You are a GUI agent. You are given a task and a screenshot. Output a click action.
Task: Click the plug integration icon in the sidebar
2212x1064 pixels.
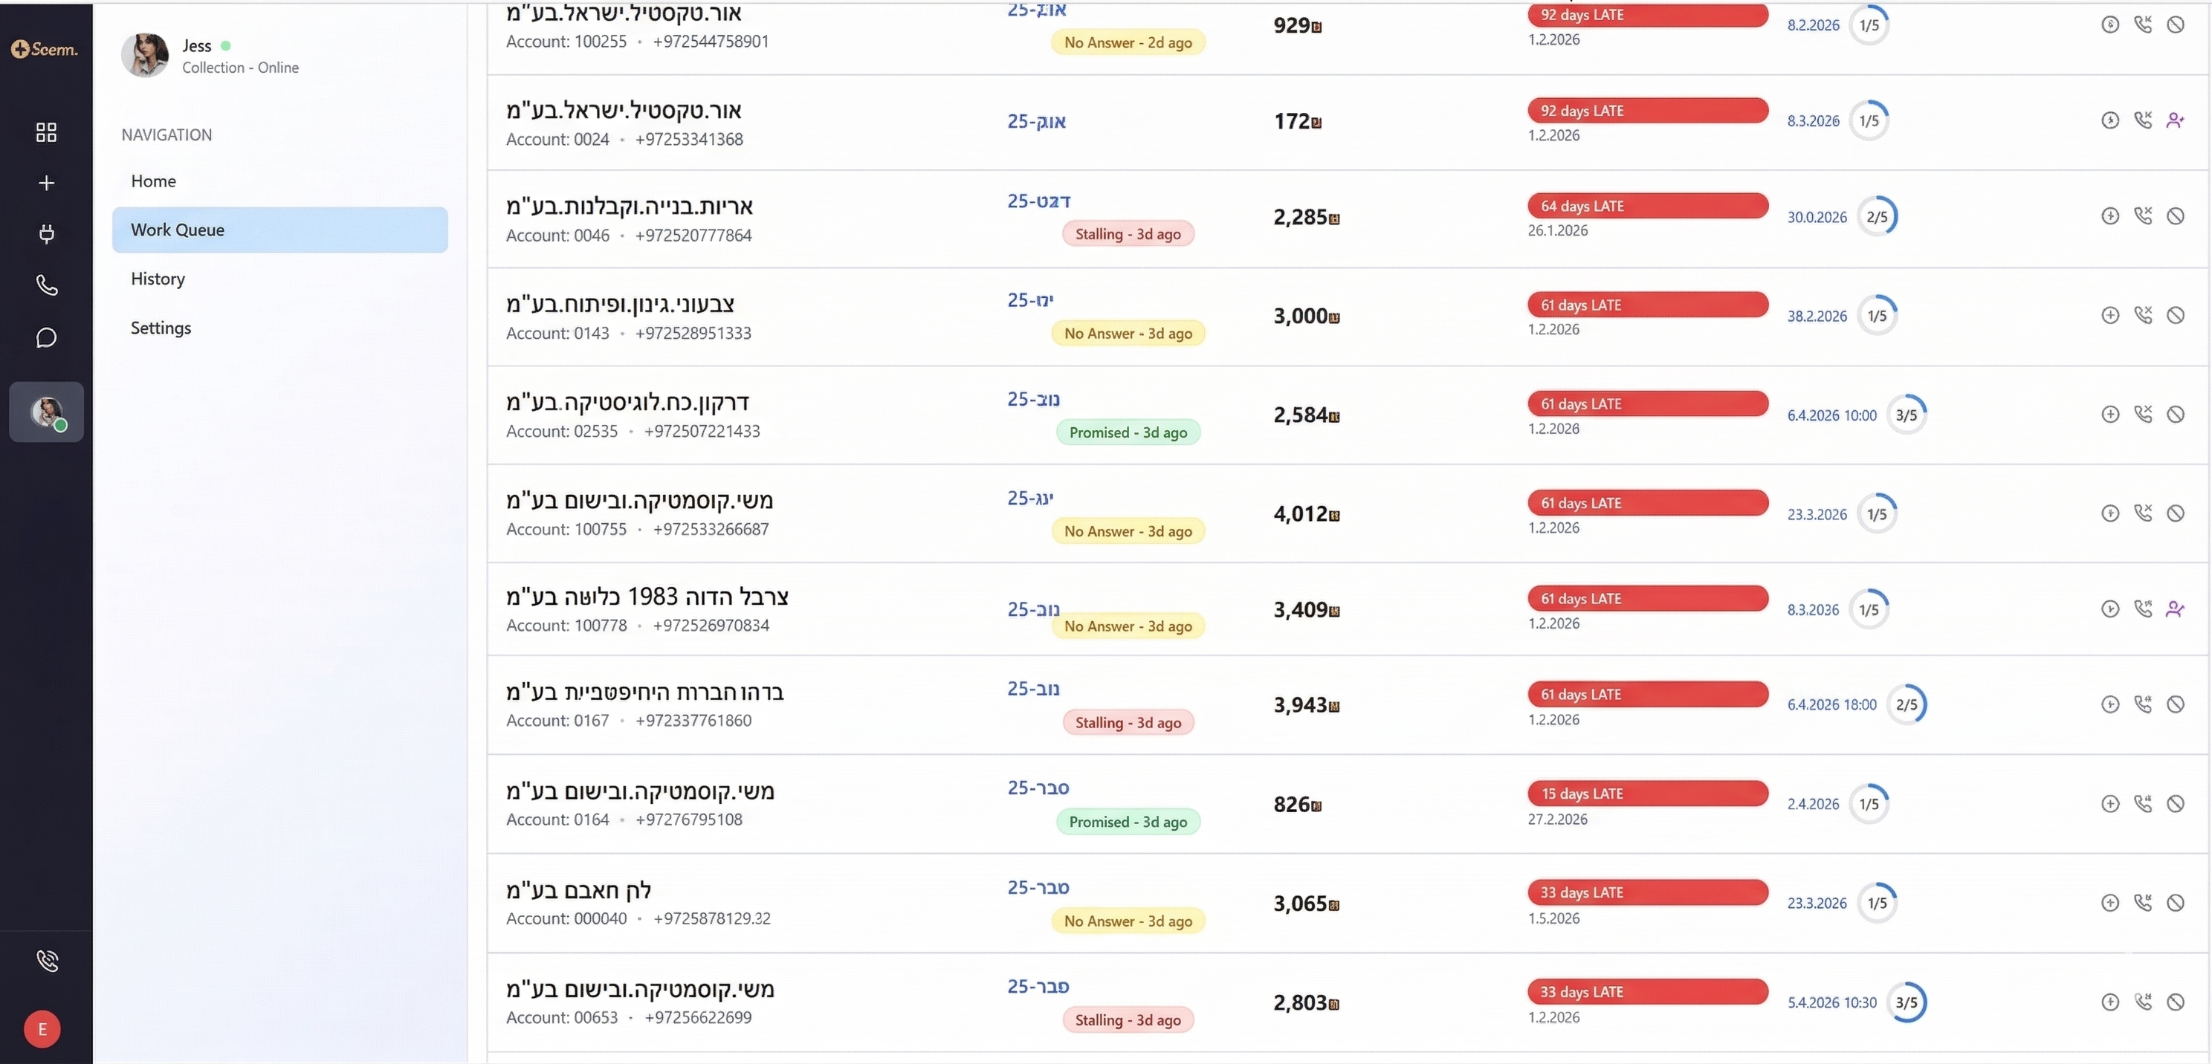45,234
